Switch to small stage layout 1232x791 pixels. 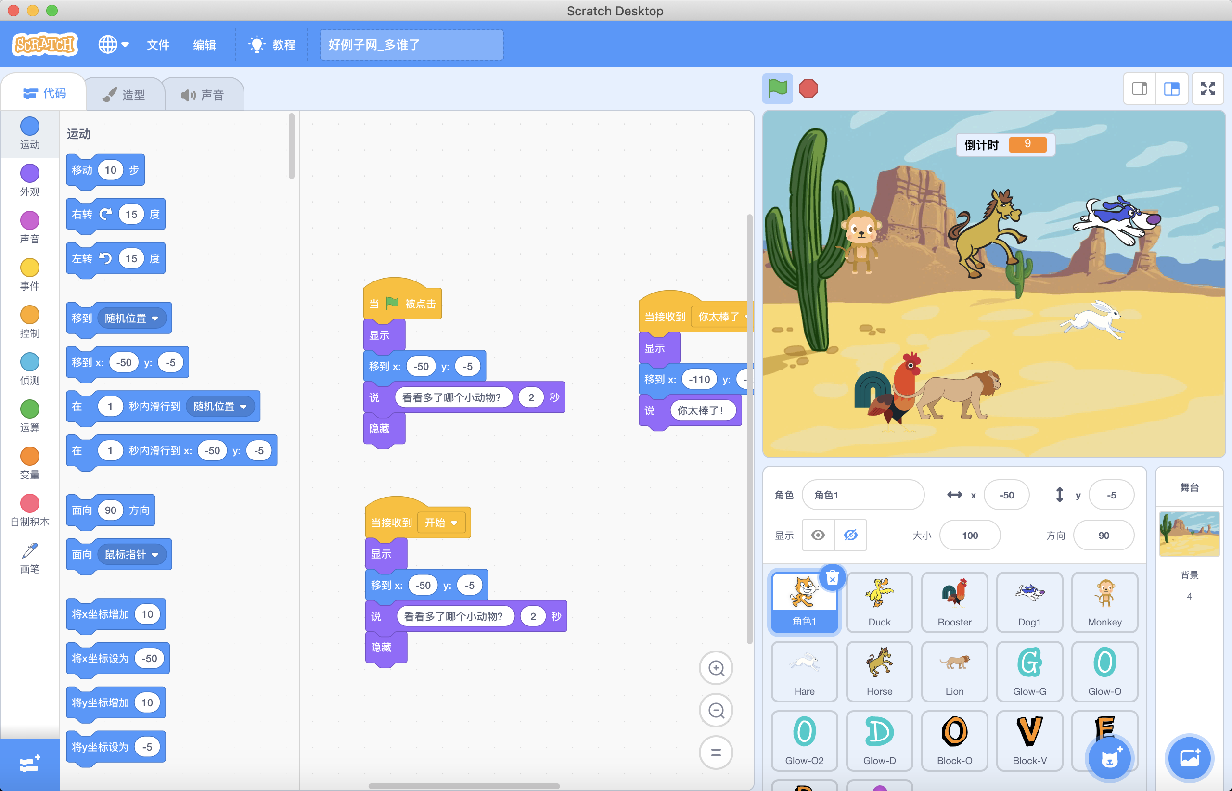[1140, 89]
